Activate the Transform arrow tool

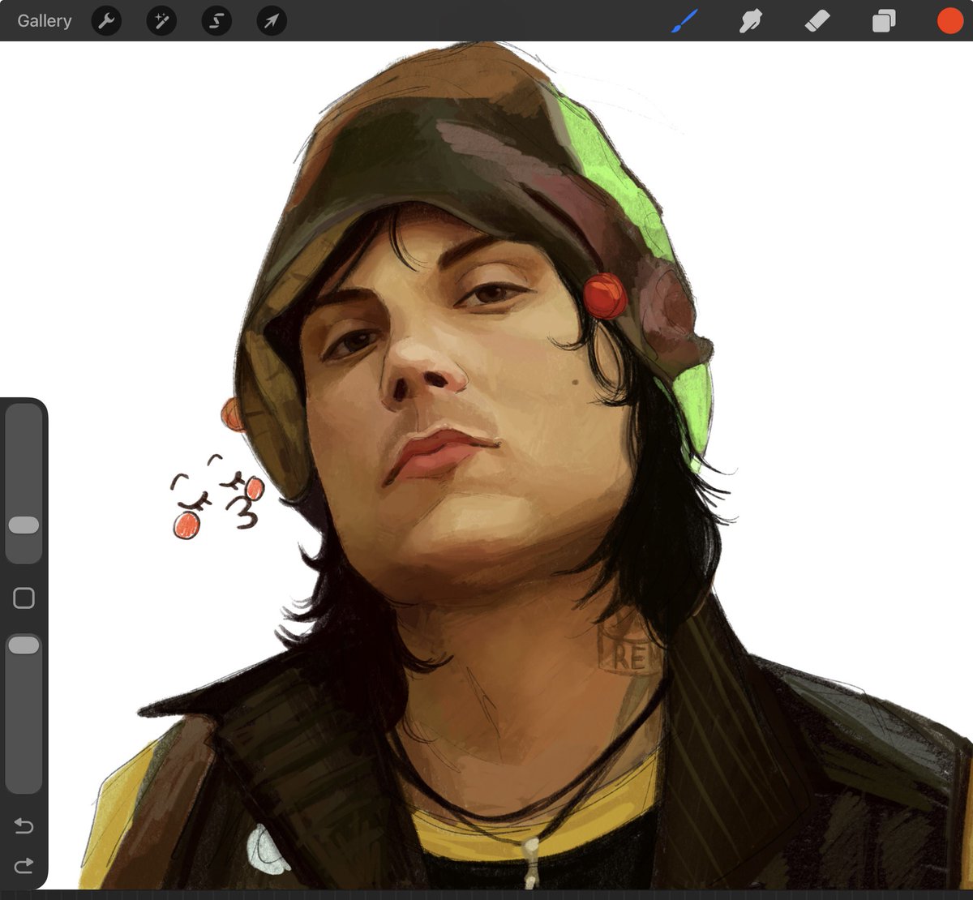(x=272, y=21)
